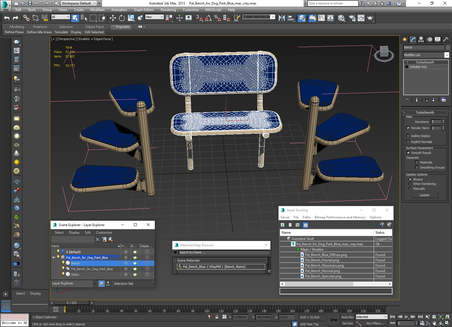Click the Play Animation button
Screen dimensions: 452x327
(x=407, y=317)
